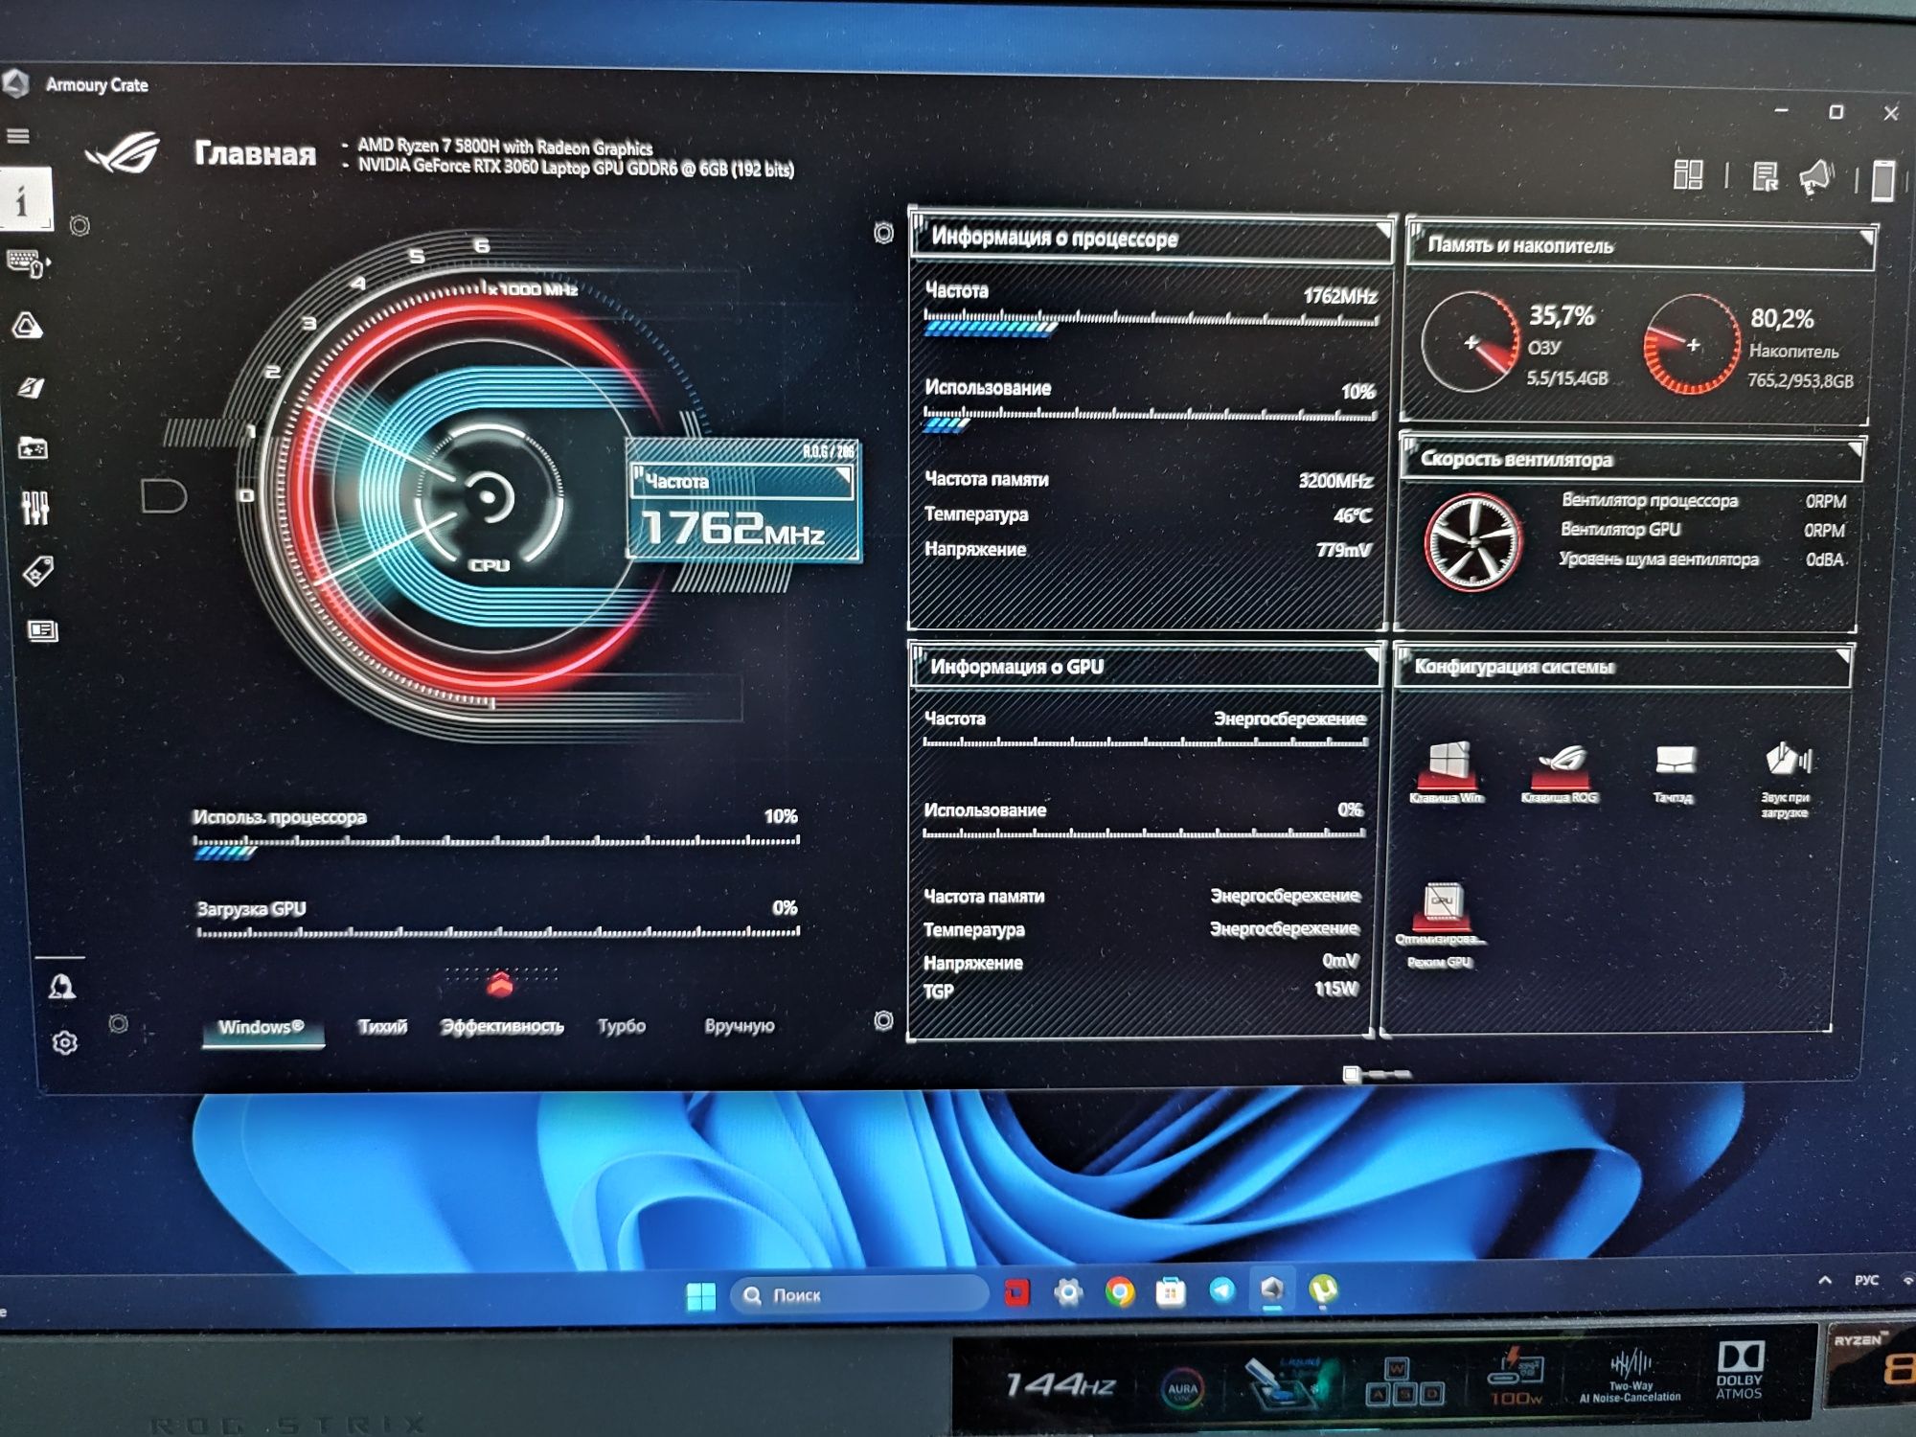This screenshot has width=1916, height=1437.
Task: Click the ОЗУ 35,7% memory gauge
Action: coord(1471,343)
